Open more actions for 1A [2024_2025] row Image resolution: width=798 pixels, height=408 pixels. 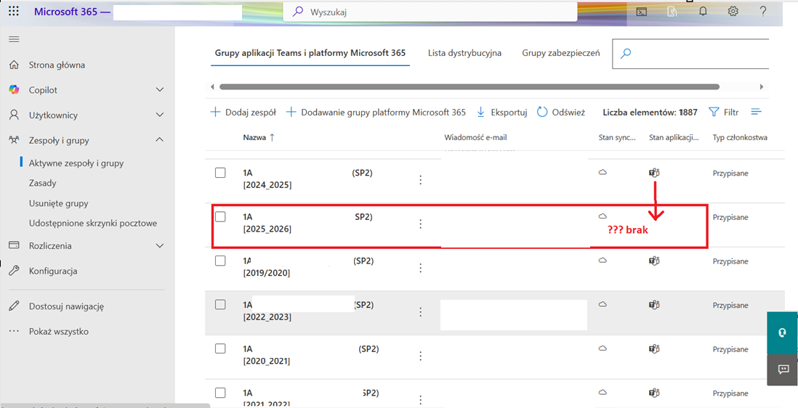(420, 179)
